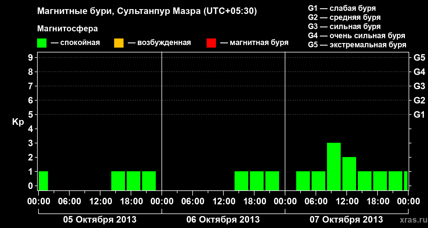Click the 'G5 — экстремальная буря' legend line
This screenshot has width=428, height=228.
pyautogui.click(x=357, y=45)
